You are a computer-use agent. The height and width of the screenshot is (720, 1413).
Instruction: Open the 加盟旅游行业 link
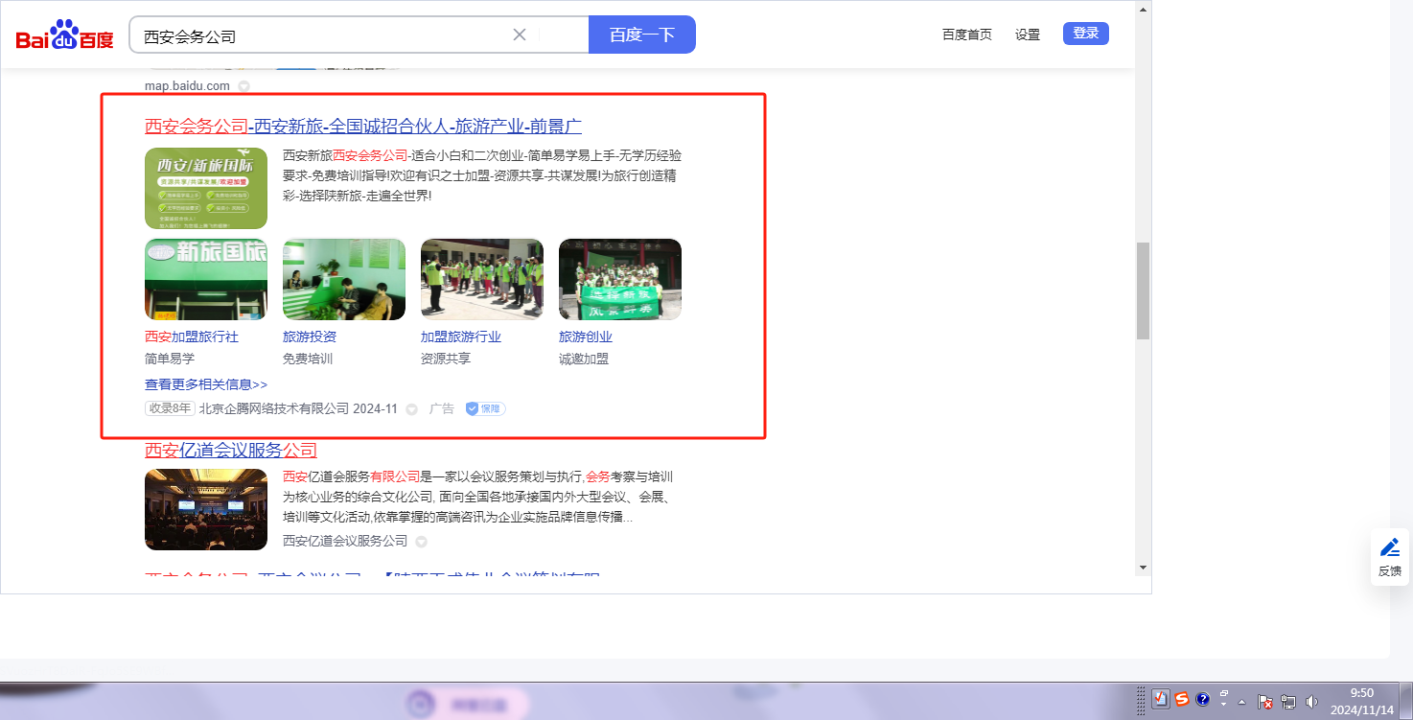pos(461,337)
